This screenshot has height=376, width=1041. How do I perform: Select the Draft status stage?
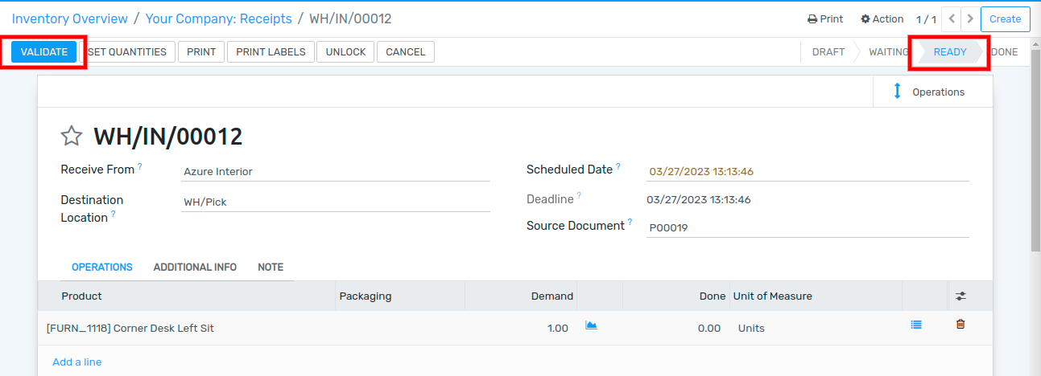tap(828, 51)
